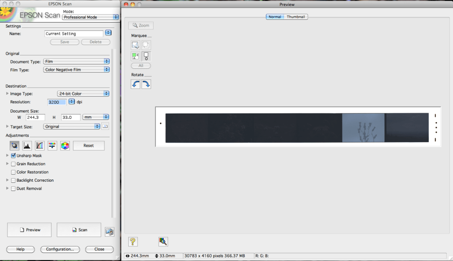
Task: Click the yellow question mark help icon
Action: (133, 242)
